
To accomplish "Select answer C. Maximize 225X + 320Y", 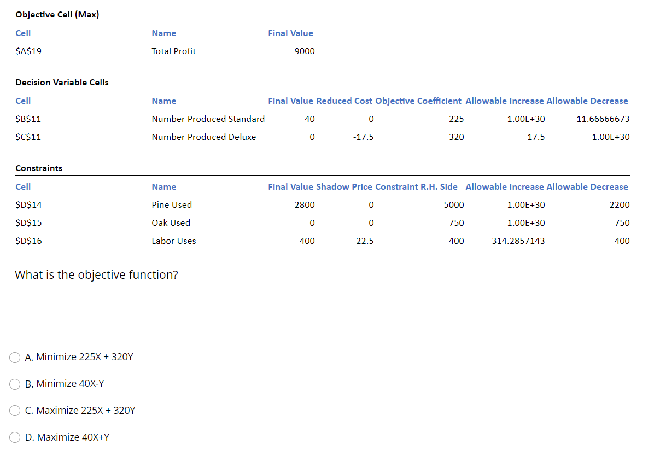I will (x=15, y=411).
